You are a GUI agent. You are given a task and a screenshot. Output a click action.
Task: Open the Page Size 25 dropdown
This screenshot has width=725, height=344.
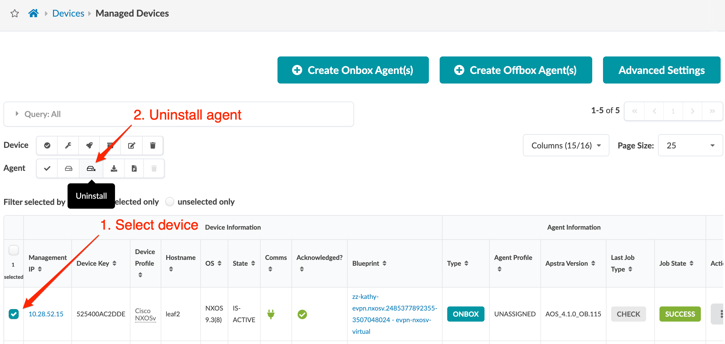pyautogui.click(x=690, y=145)
